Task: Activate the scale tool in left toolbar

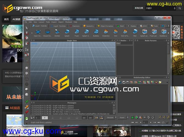Action: click(x=27, y=44)
